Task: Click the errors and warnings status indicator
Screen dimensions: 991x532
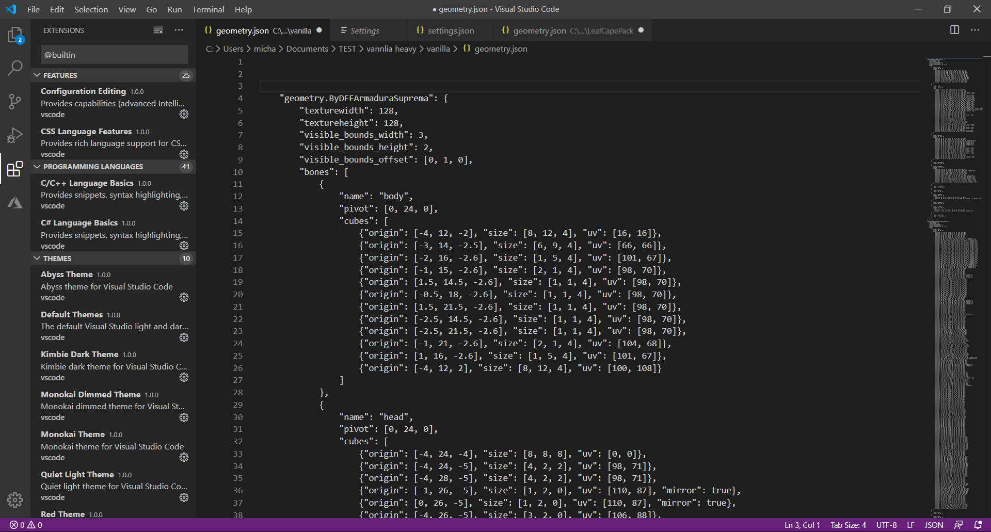Action: pos(26,525)
